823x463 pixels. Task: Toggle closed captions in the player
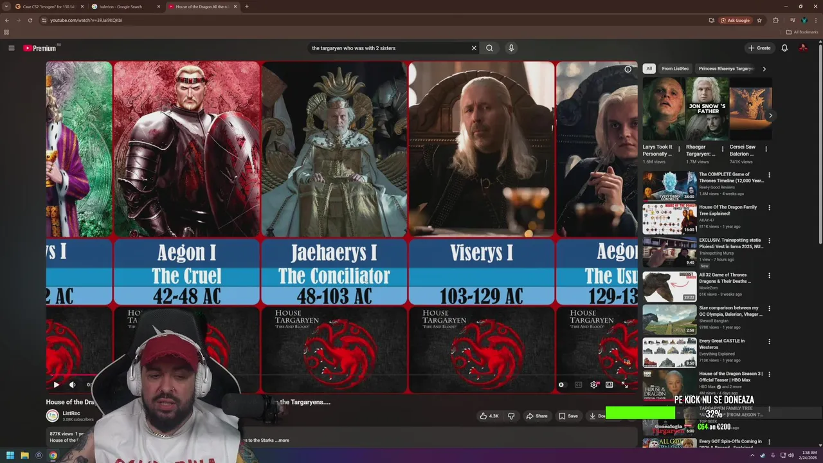(x=578, y=385)
